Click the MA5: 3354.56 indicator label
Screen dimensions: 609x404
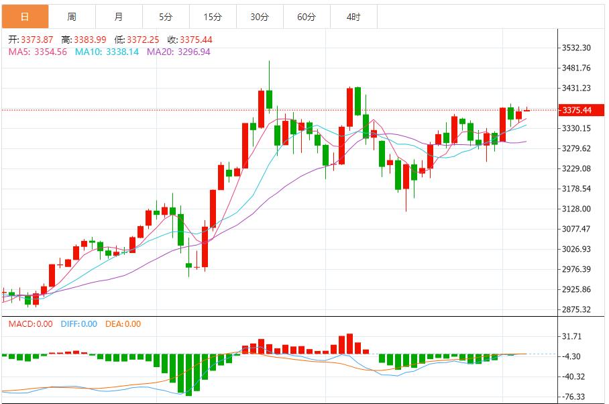38,52
